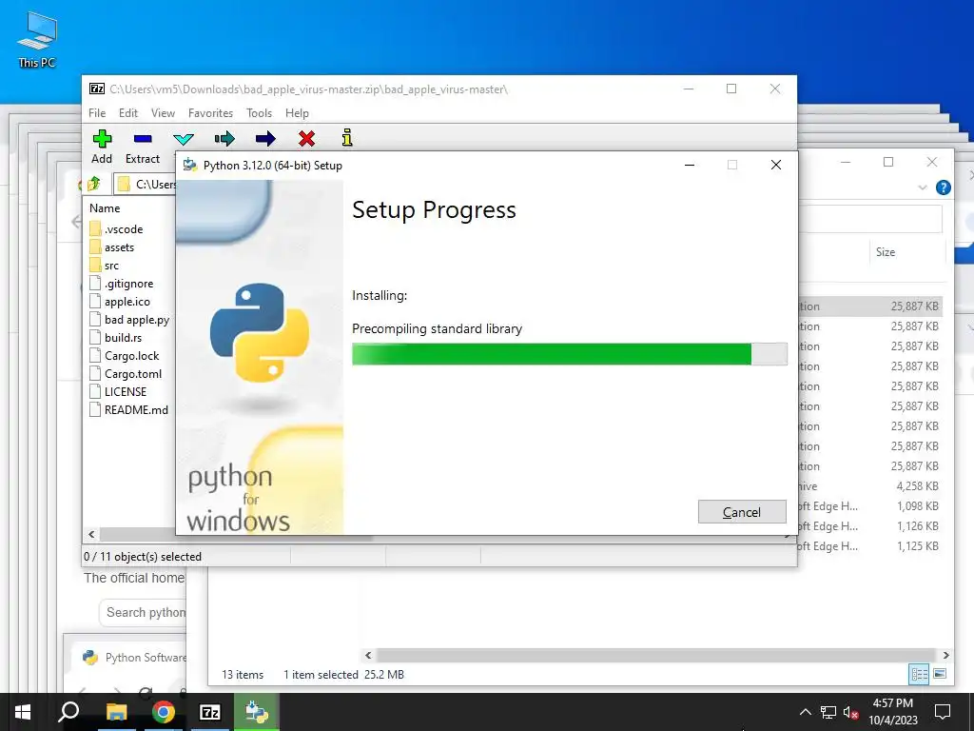Screen dimensions: 974x731
Task: Select Cargo.lock in the 7-Zip list
Action: coord(125,356)
